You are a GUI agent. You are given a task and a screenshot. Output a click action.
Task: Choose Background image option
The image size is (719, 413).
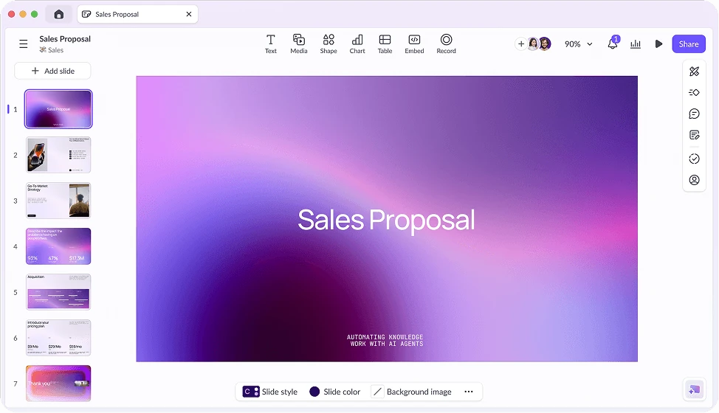click(412, 392)
